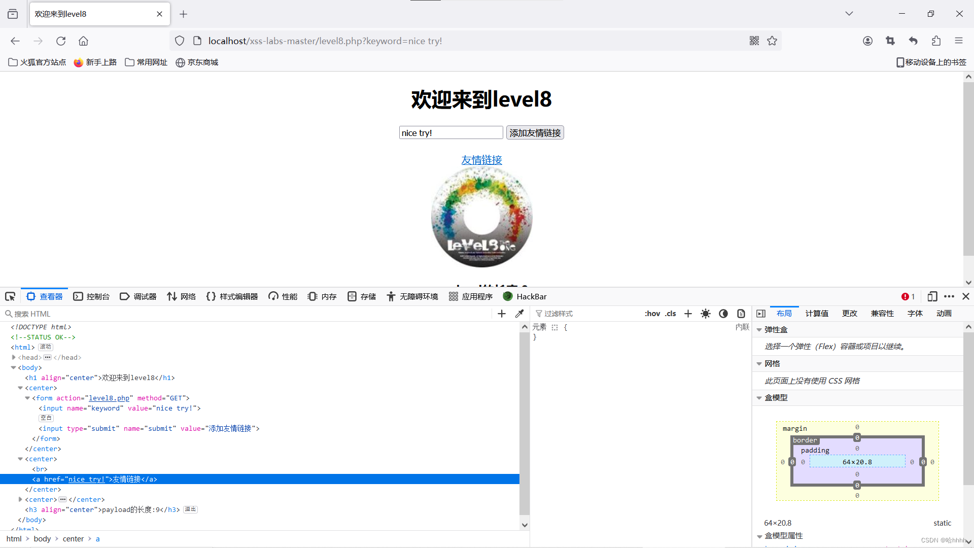The width and height of the screenshot is (974, 548).
Task: Click the plus icon to create new node
Action: click(x=501, y=314)
